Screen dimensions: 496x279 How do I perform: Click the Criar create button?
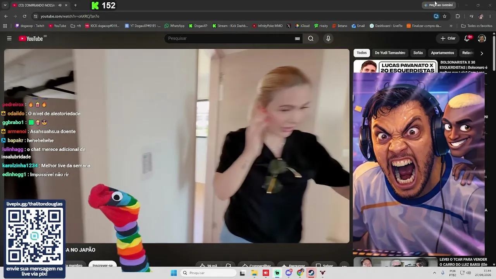pos(448,38)
